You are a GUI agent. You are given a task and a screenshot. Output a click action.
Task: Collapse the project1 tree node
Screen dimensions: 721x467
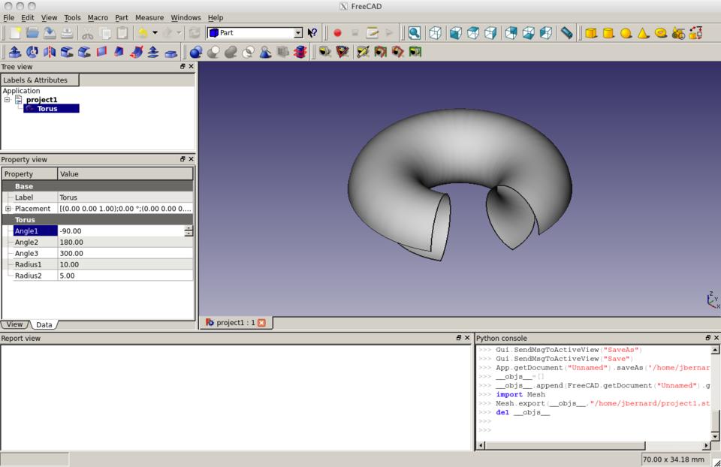click(x=8, y=100)
